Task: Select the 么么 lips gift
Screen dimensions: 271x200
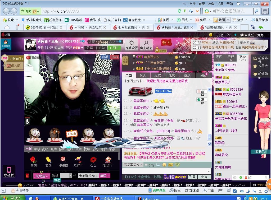Action: tap(93, 161)
